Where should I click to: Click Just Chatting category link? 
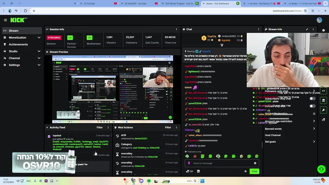point(139,148)
